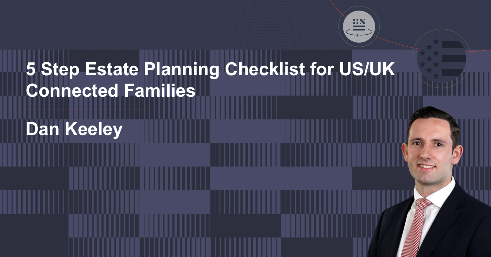Click the 'US/UK' text in the title

pos(367,69)
